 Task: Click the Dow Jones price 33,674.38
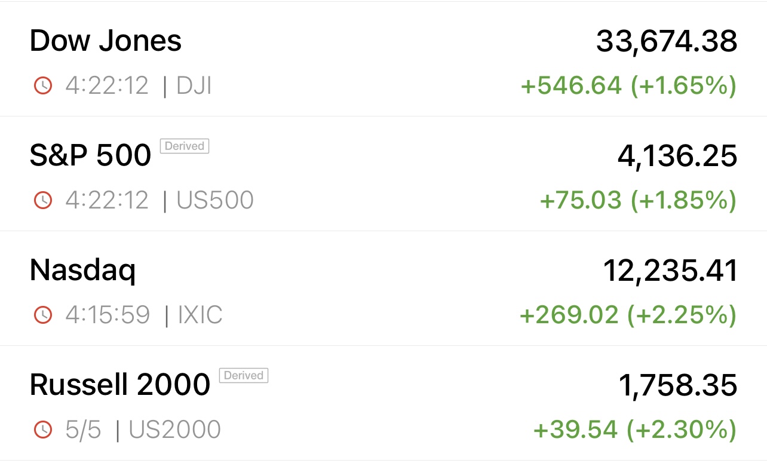point(666,41)
